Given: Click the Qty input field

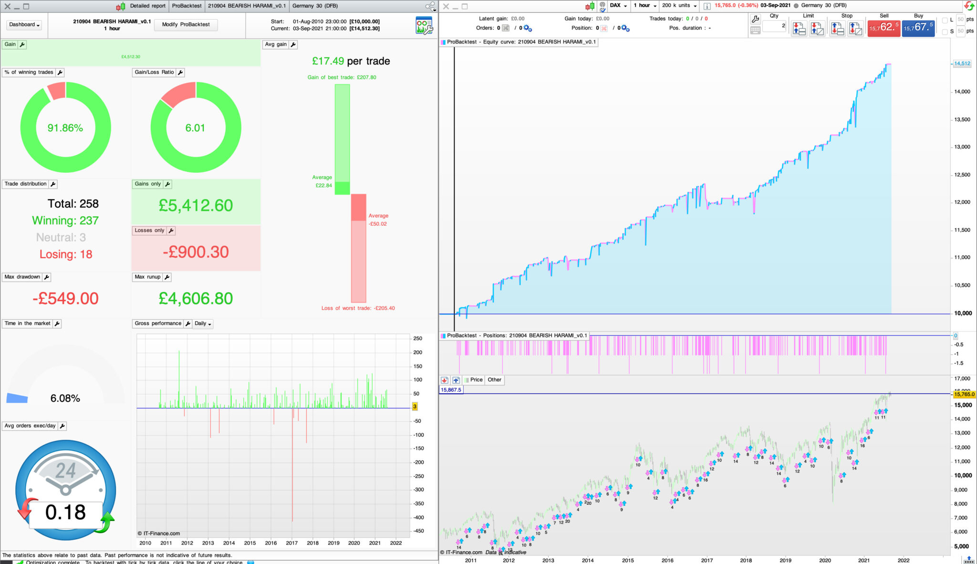Looking at the screenshot, I should coord(774,26).
